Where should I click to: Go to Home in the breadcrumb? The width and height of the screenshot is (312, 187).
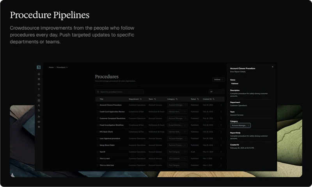point(51,67)
